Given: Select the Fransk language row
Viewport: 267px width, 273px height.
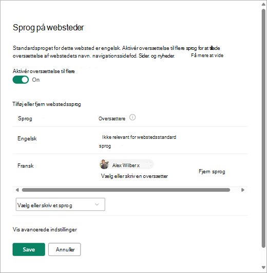Looking at the screenshot, I should tap(130, 170).
